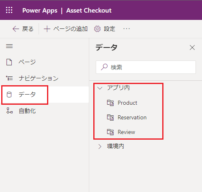This screenshot has width=202, height=192.
Task: Focus the 検索 search input field
Action: click(x=146, y=67)
